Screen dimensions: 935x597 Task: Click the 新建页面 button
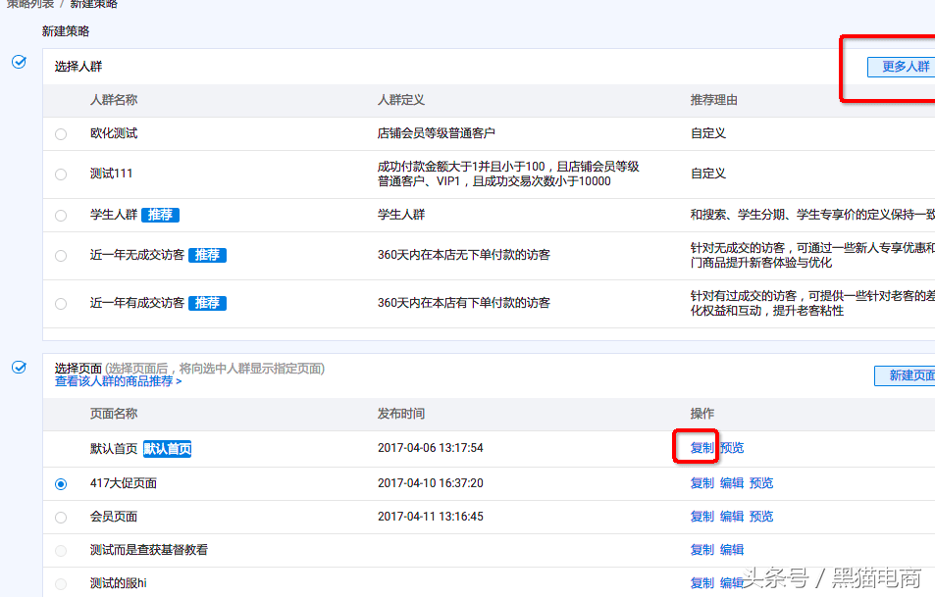point(906,375)
